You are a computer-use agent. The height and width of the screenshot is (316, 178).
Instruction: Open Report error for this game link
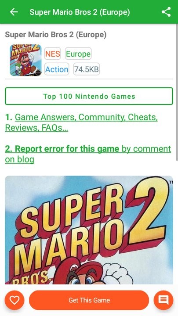point(62,149)
